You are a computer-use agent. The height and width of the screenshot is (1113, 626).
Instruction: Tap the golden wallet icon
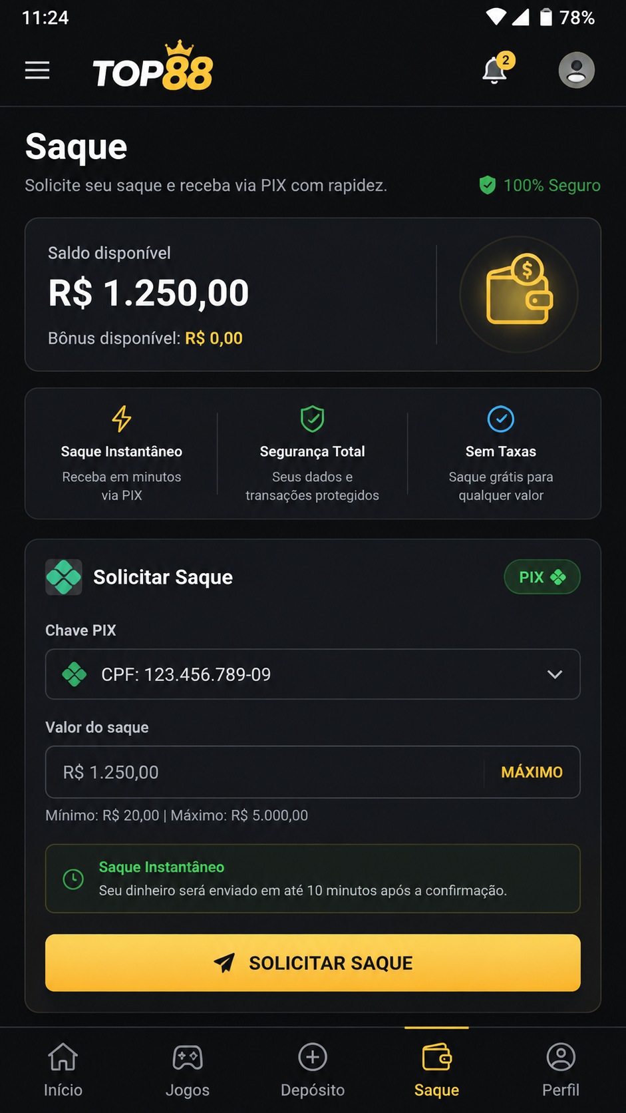(519, 294)
